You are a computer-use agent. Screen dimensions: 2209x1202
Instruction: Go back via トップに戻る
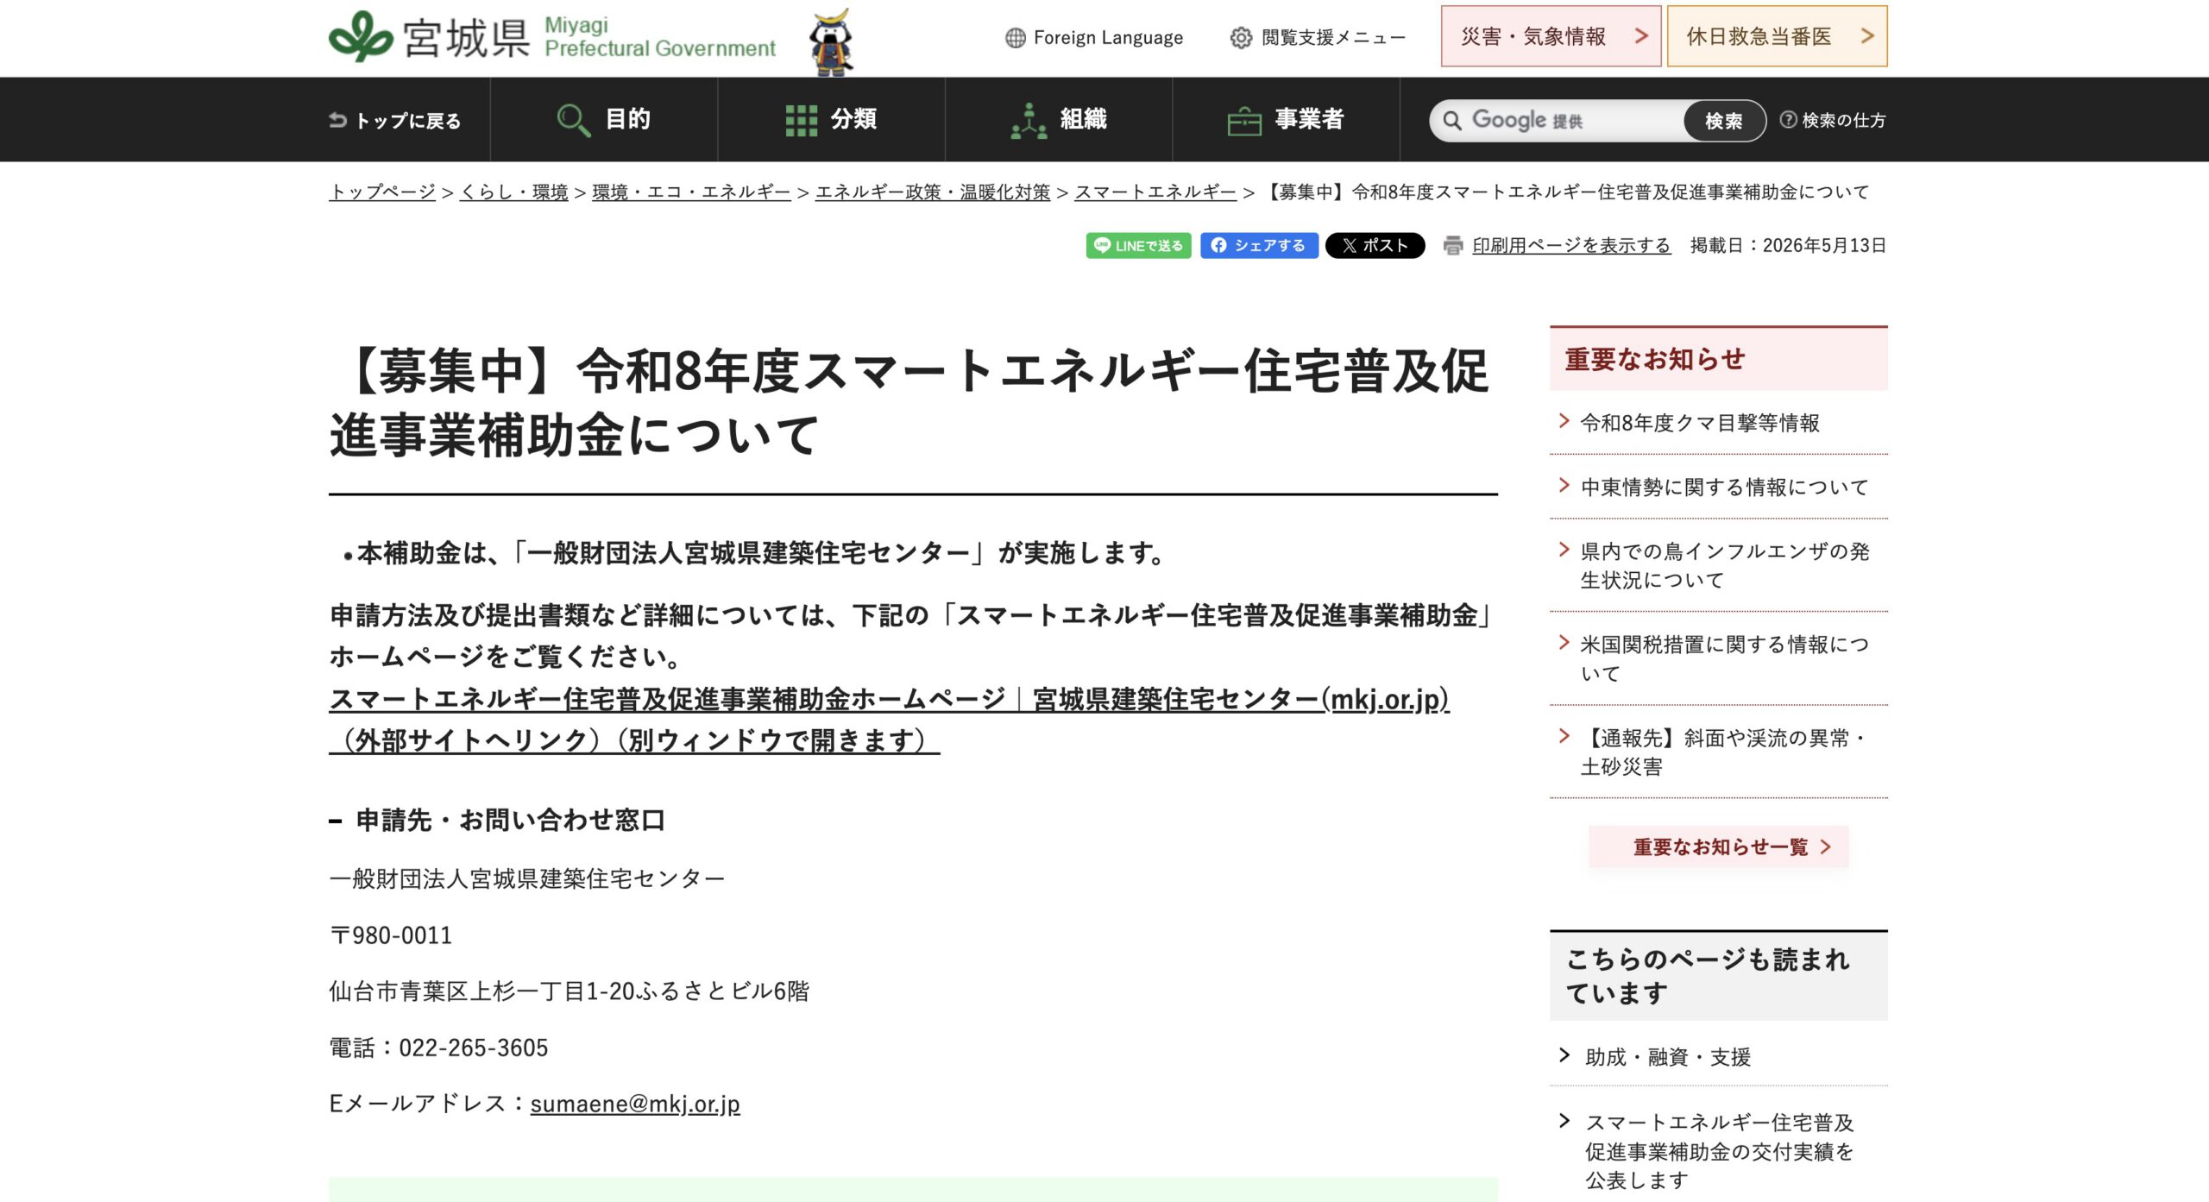click(395, 120)
